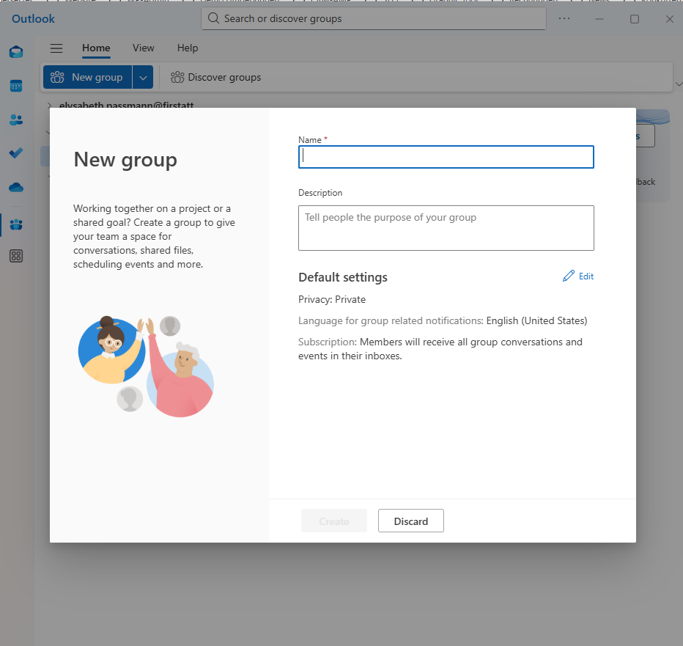Click the pencil Edit settings link
This screenshot has width=683, height=646.
[578, 276]
